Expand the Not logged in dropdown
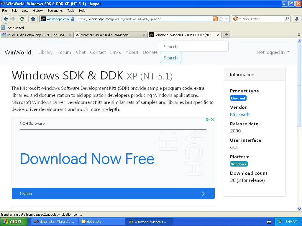The height and width of the screenshot is (226, 302). coord(273,52)
